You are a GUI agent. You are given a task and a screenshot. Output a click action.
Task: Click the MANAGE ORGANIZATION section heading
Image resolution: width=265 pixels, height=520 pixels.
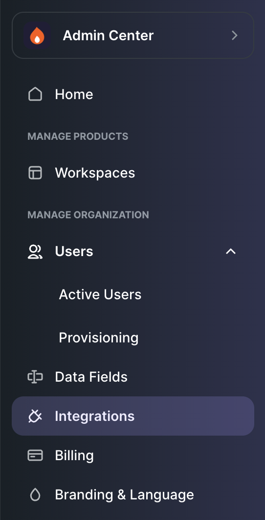(x=88, y=215)
